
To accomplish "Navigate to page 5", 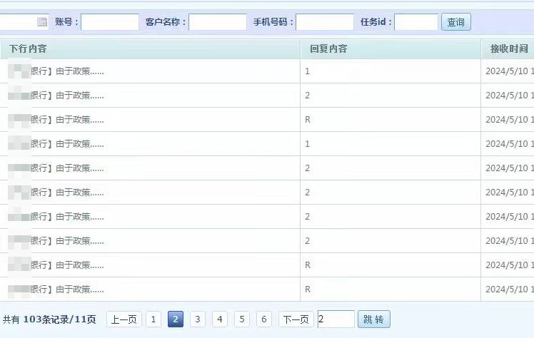I will pyautogui.click(x=242, y=319).
